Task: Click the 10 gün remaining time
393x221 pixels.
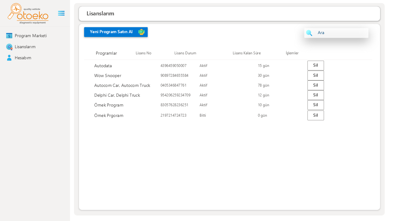Action: pyautogui.click(x=263, y=105)
